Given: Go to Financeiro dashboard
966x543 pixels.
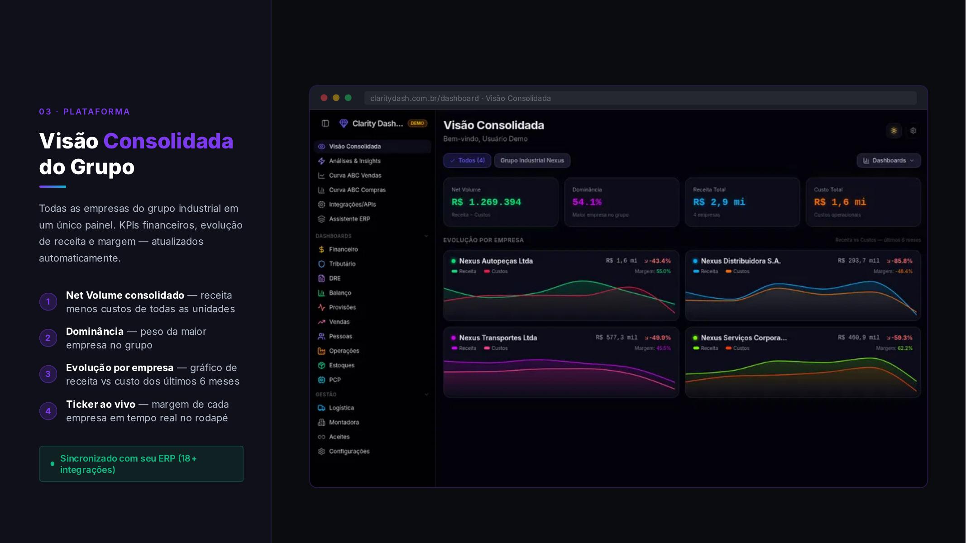Looking at the screenshot, I should click(x=372, y=249).
